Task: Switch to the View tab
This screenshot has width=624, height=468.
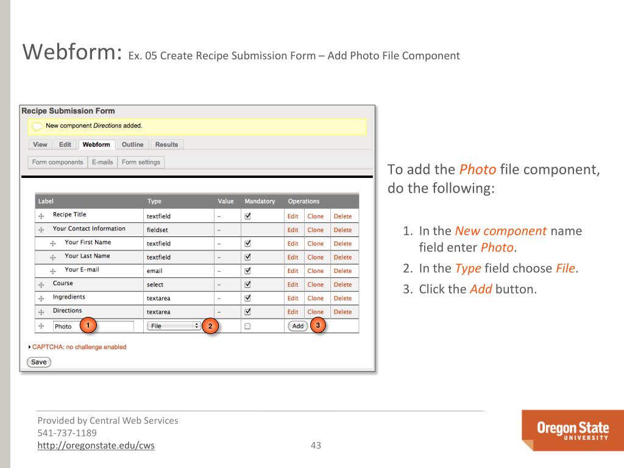Action: click(x=40, y=144)
